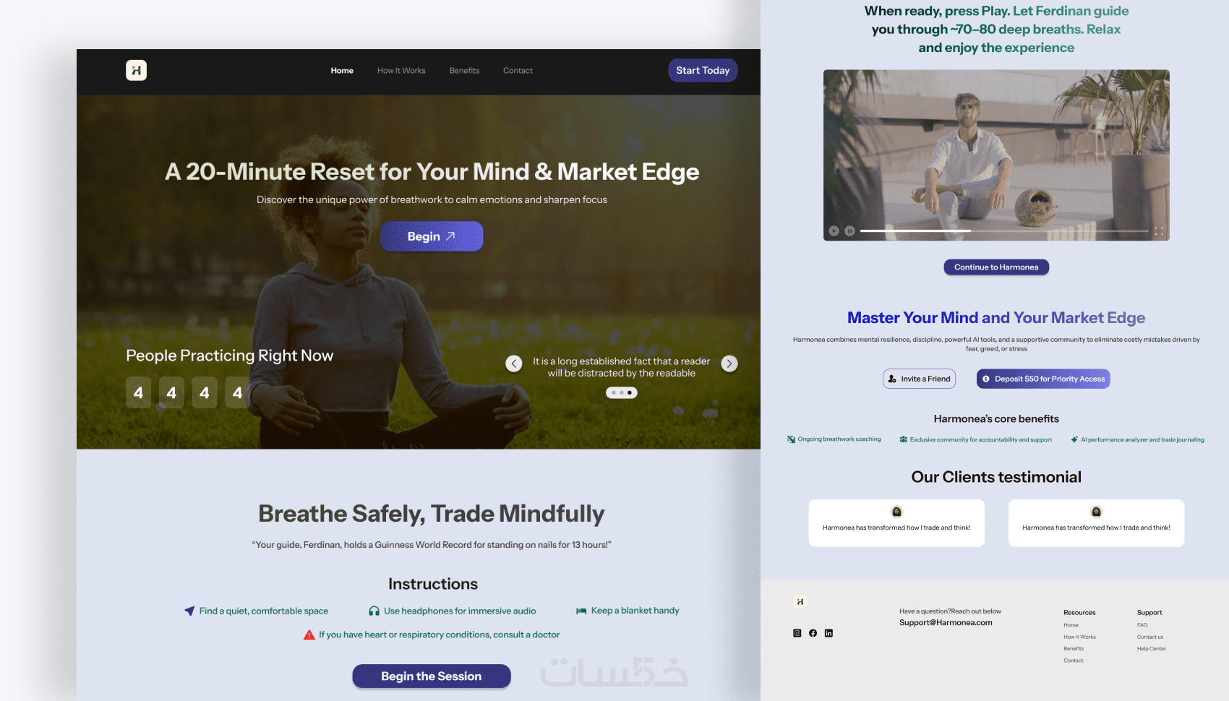Show the next testimonial with the right chevron

[x=729, y=364]
